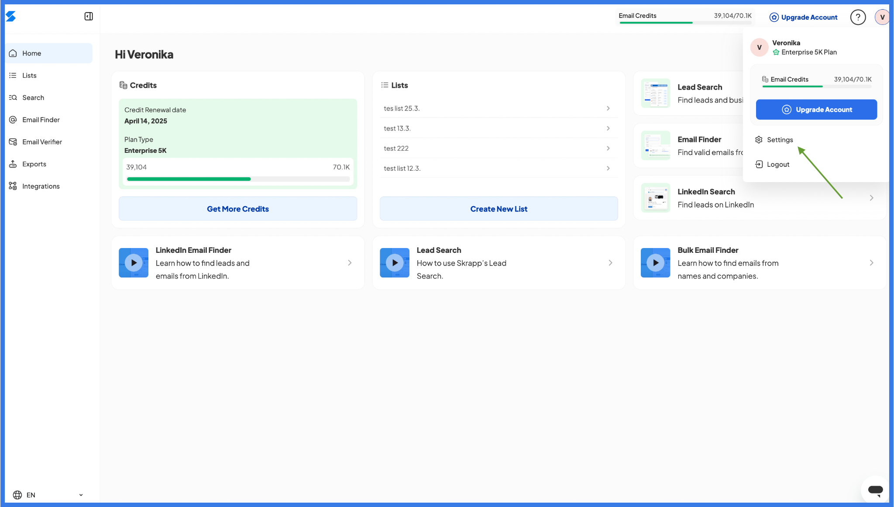Click profile menu Email Credits progress bar
This screenshot has height=507, width=894.
pos(816,86)
